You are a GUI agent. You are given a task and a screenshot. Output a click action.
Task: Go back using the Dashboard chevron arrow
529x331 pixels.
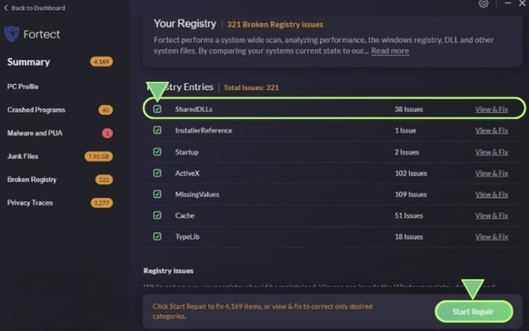point(6,8)
